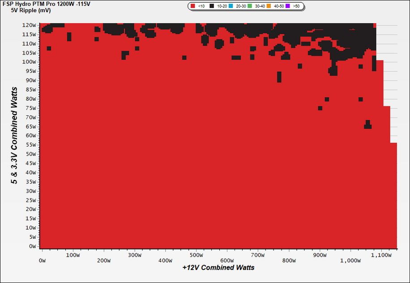This screenshot has height=283, width=410.
Task: Click the '900w' x-axis label
Action: 320,255
